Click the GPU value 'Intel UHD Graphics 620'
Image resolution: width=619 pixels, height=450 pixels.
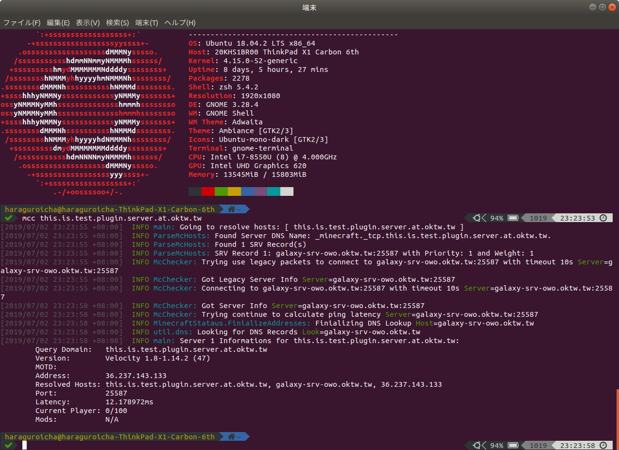258,166
